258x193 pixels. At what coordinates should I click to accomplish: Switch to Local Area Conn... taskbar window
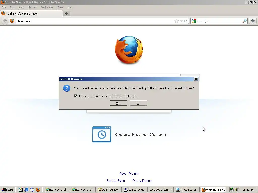[161, 190]
